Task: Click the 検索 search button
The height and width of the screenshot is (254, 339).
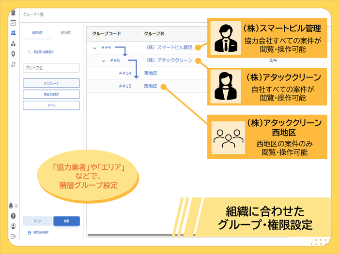Action: 66,221
